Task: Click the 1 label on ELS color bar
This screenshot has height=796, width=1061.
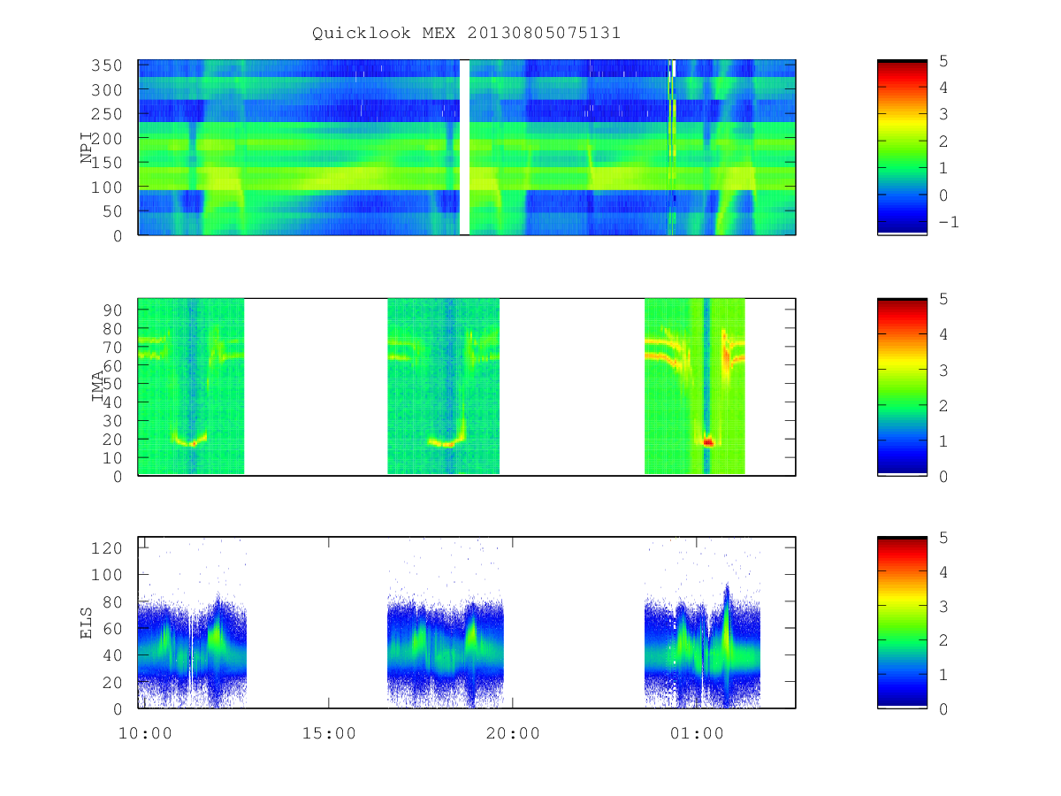Action: [943, 674]
